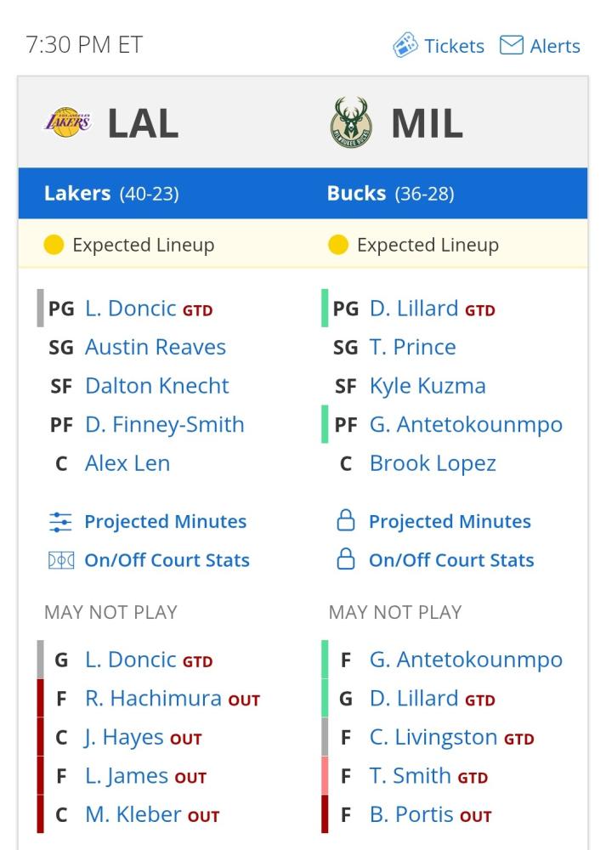
Task: Open Lakers On/Off Court Stats court icon
Action: pos(61,560)
